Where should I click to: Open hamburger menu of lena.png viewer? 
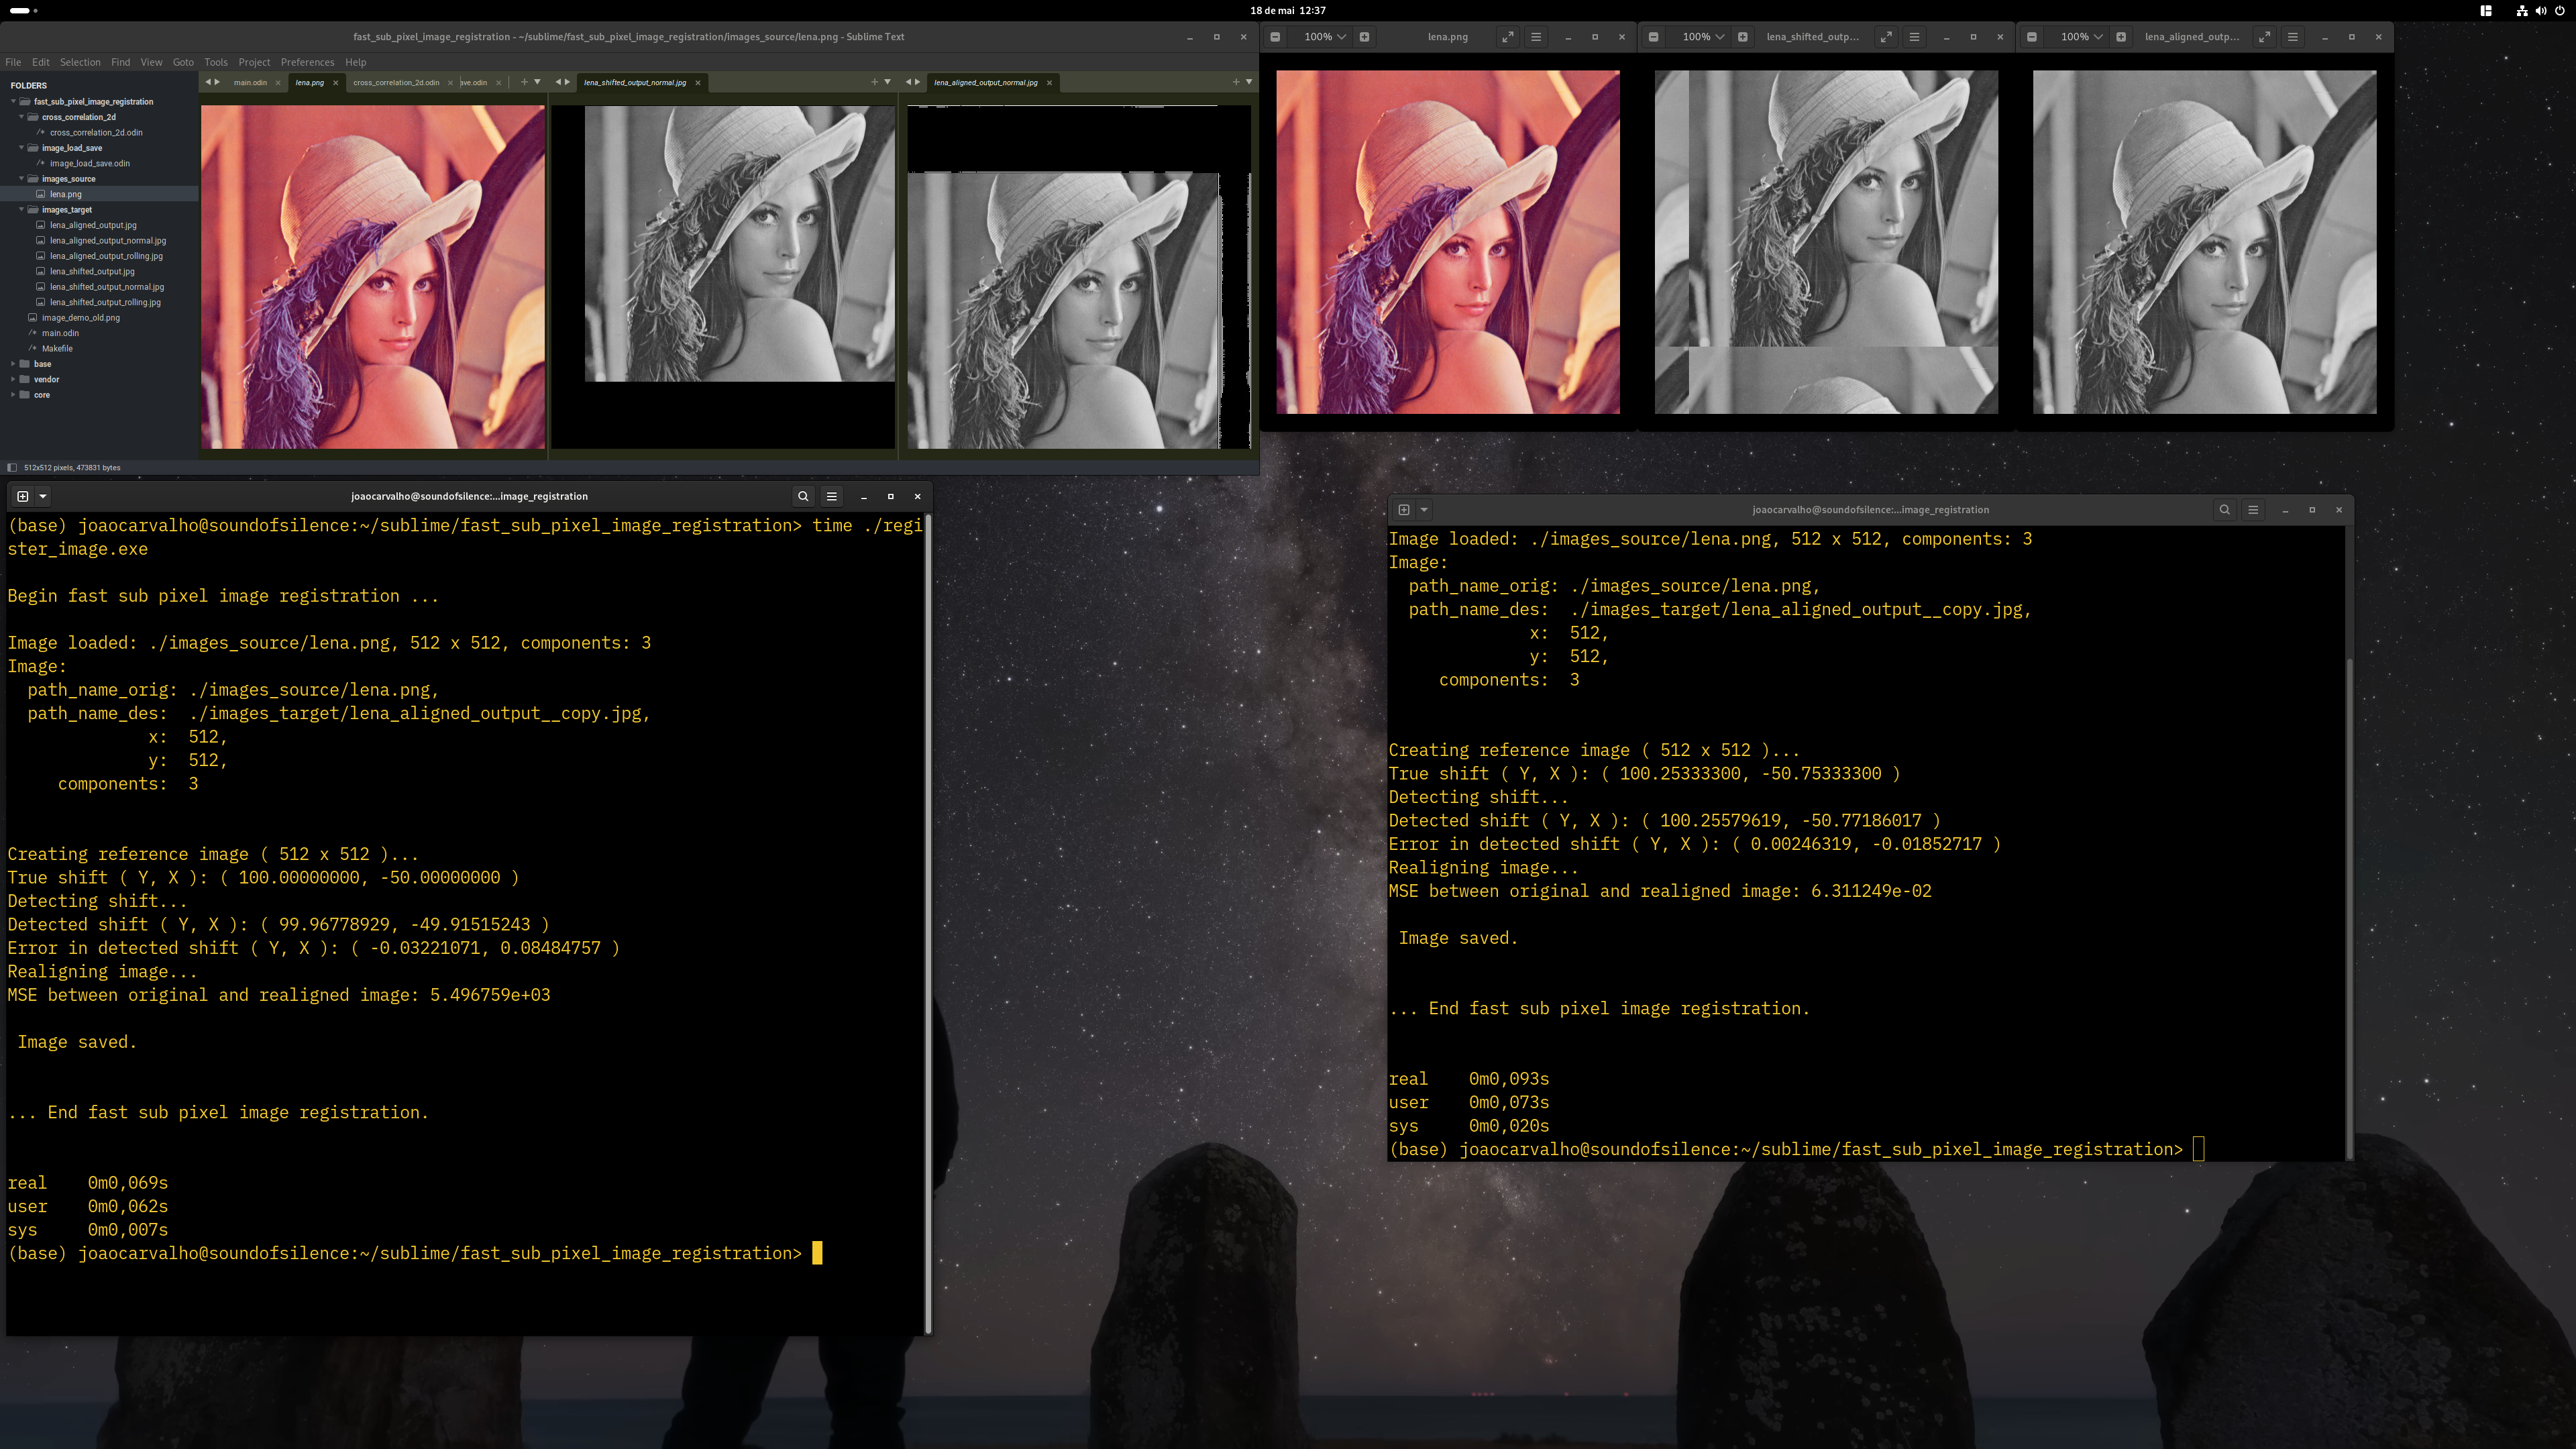tap(1536, 37)
